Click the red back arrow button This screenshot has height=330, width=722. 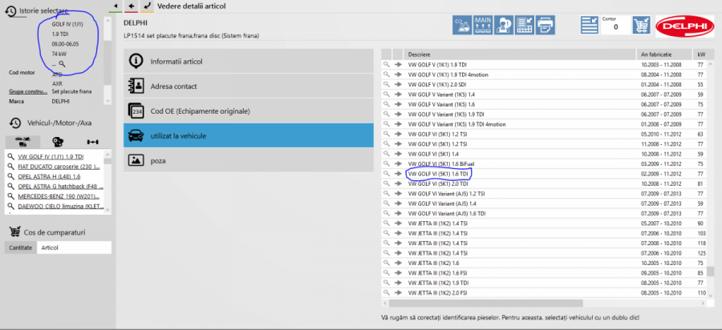click(x=132, y=6)
